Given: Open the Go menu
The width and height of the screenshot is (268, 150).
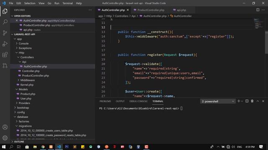Looking at the screenshot, I should click(x=49, y=3).
